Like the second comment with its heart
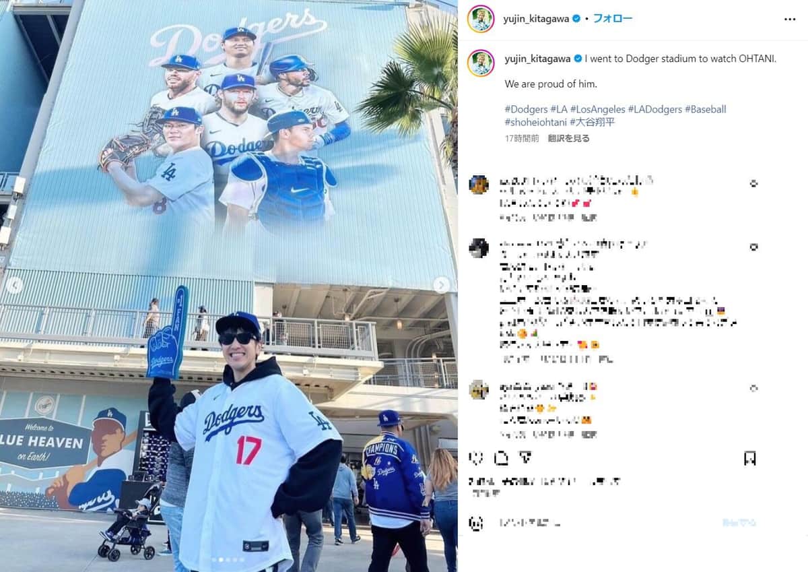The image size is (808, 572). coord(753,247)
